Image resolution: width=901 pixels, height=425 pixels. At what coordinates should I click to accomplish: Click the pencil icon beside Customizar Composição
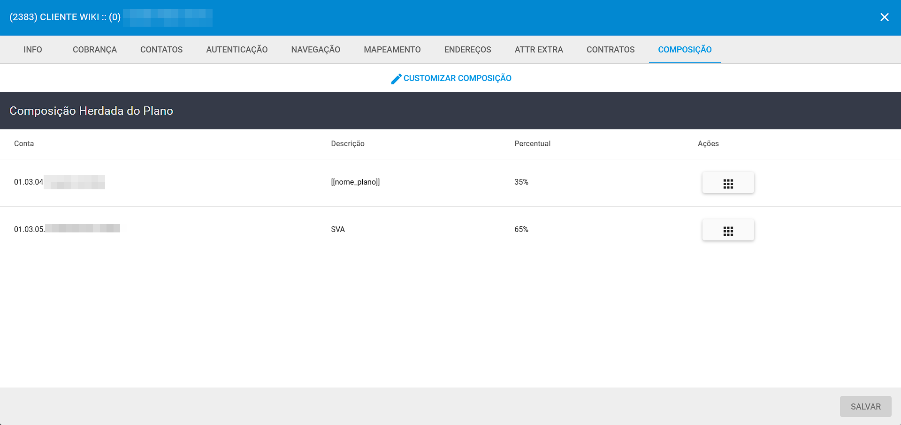click(x=396, y=79)
